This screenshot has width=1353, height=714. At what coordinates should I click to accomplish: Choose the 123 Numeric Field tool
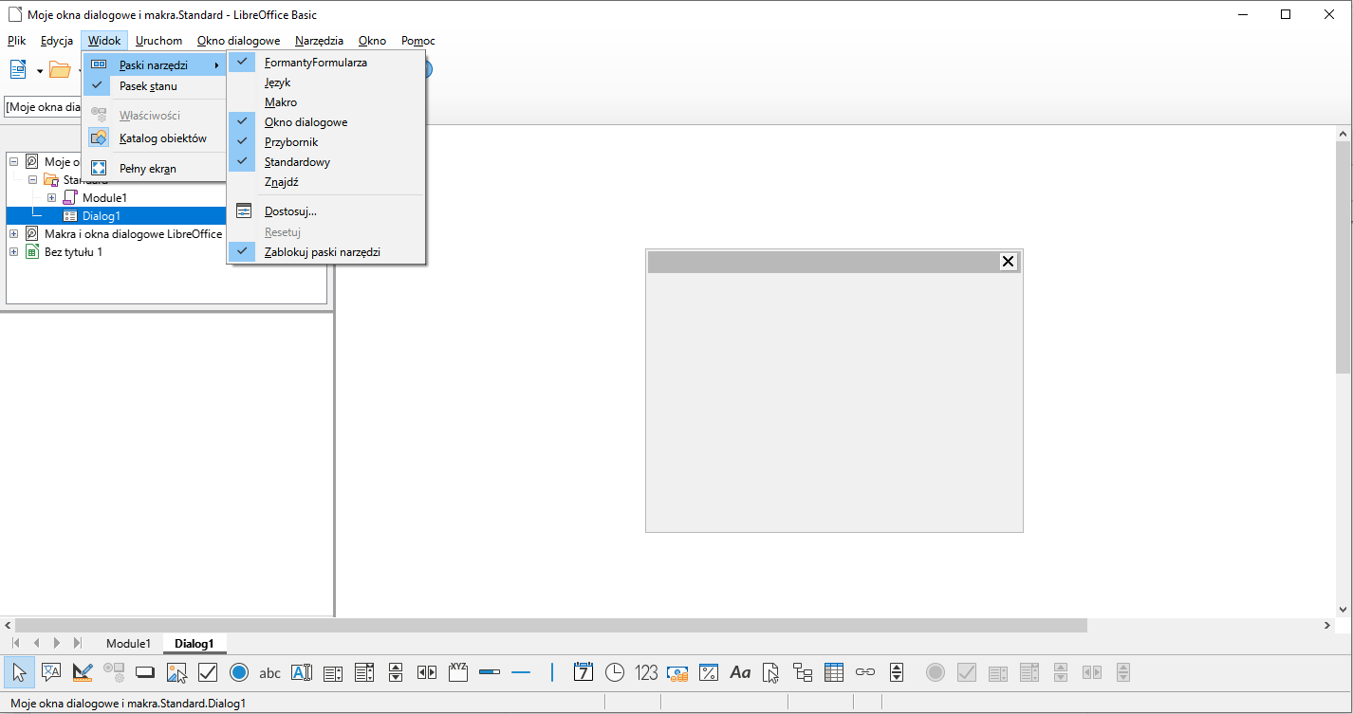point(646,672)
